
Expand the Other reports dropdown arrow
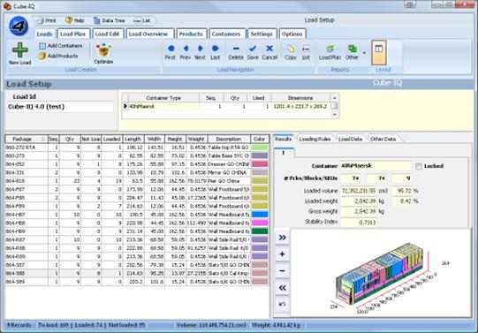point(364,53)
